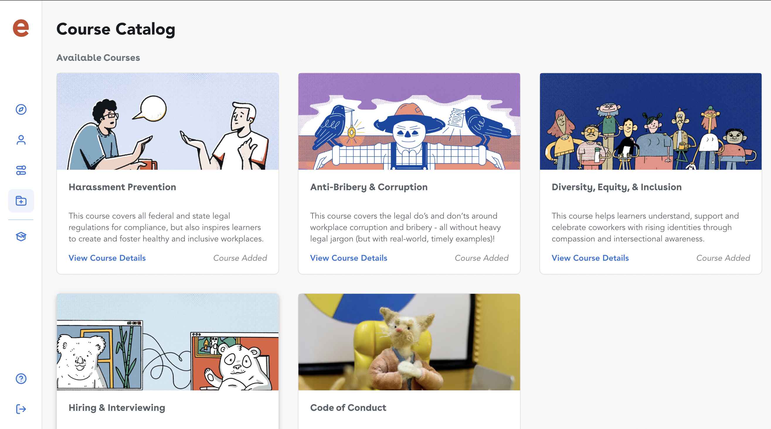Click the 'Anti-Bribery & Corruption' title
Screen dimensions: 771x429
point(369,187)
